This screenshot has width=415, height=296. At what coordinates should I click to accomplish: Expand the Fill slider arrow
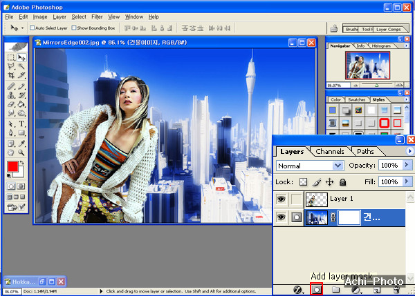[406, 181]
